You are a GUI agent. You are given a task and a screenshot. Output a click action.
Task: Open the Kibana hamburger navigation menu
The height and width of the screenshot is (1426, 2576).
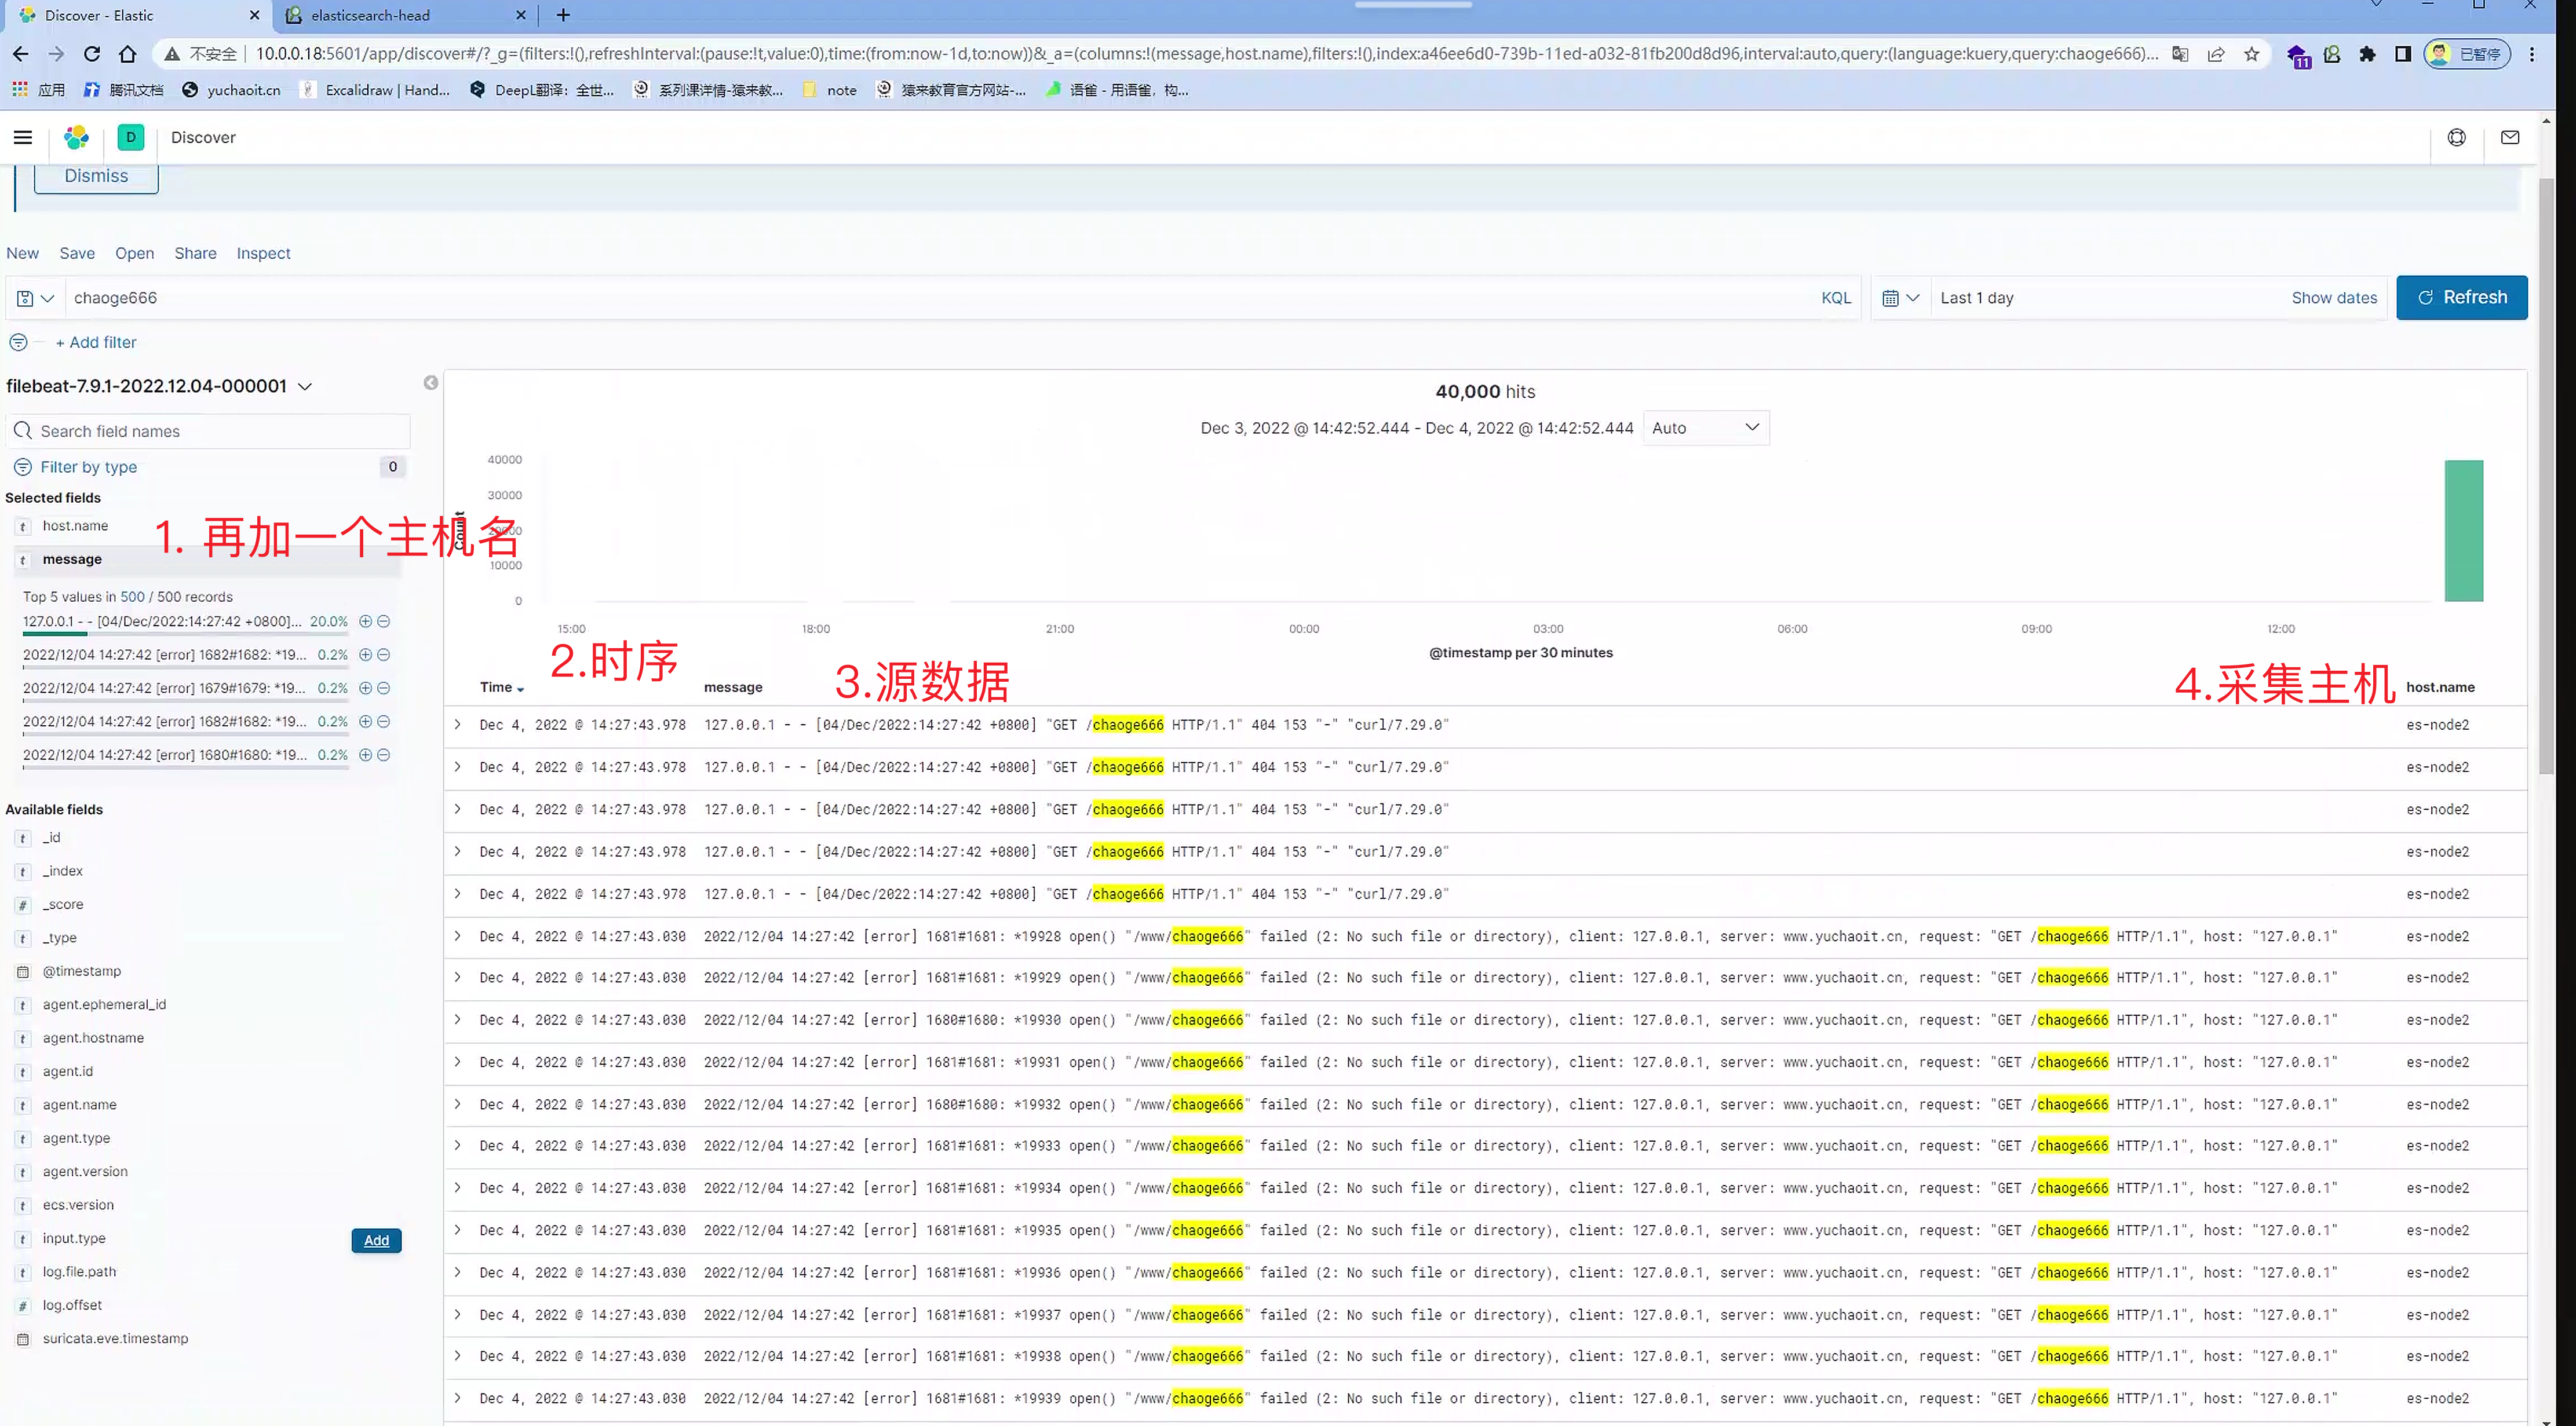(22, 137)
